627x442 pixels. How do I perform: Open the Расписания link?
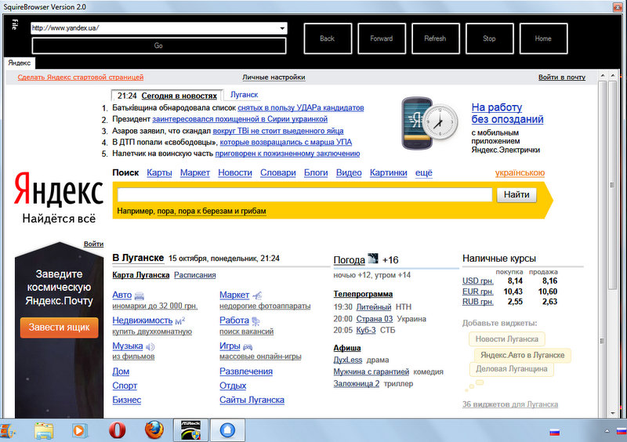tap(194, 275)
